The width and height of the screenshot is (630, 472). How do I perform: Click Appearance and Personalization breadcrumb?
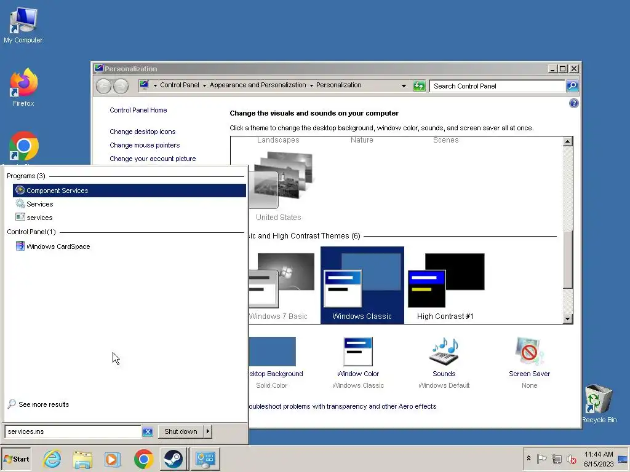[258, 85]
